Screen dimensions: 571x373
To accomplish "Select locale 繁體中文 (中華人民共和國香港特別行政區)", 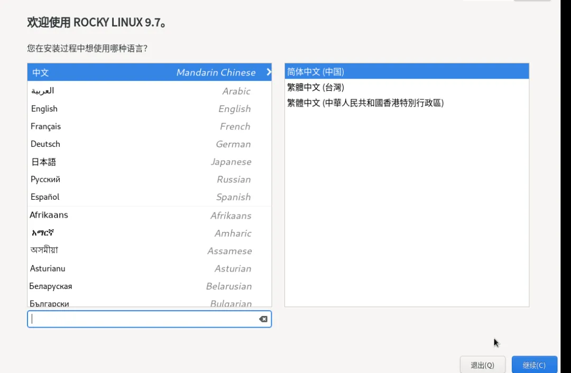I will pyautogui.click(x=407, y=102).
